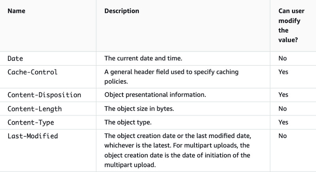Click the 'Can user modify the value?' header
This screenshot has height=172, width=316.
pos(291,25)
